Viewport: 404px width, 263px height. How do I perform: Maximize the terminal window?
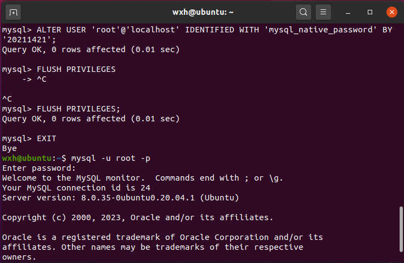pyautogui.click(x=370, y=12)
